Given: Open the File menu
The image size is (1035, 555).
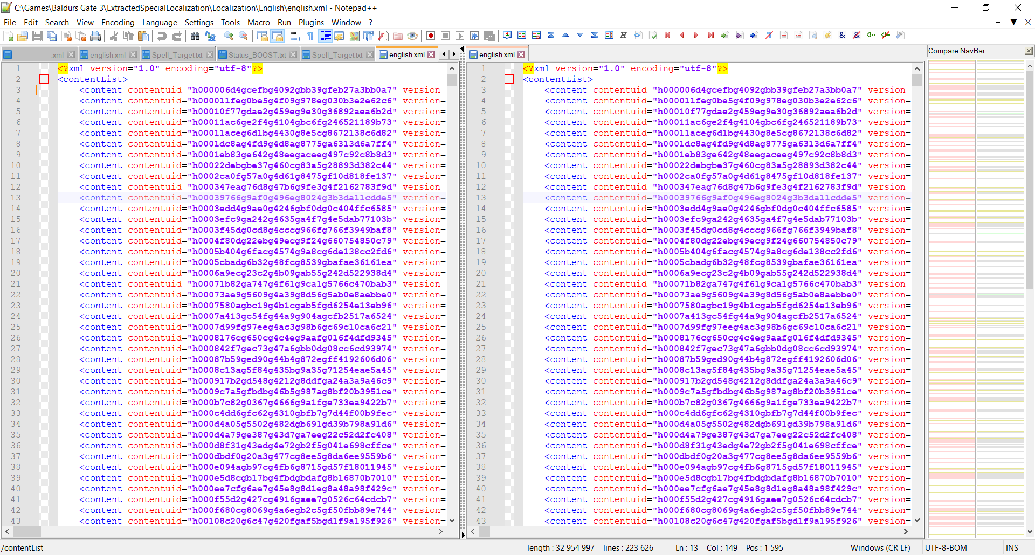Looking at the screenshot, I should click(x=10, y=22).
